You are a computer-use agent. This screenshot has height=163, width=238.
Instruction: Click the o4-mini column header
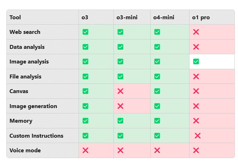(x=163, y=17)
